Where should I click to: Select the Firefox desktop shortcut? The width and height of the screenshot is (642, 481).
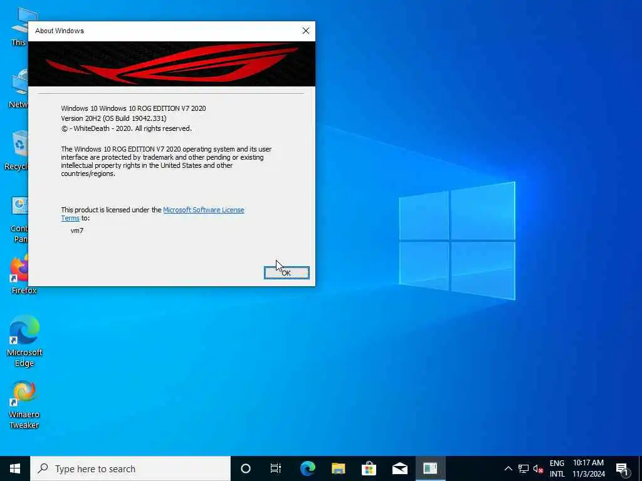[x=21, y=274]
